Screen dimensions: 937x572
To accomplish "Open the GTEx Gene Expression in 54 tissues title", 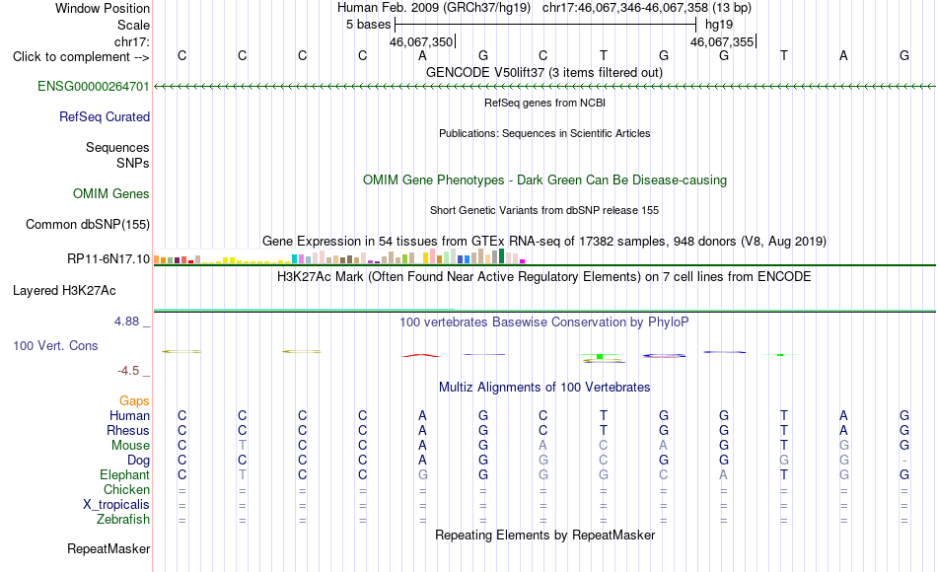I will [x=544, y=241].
